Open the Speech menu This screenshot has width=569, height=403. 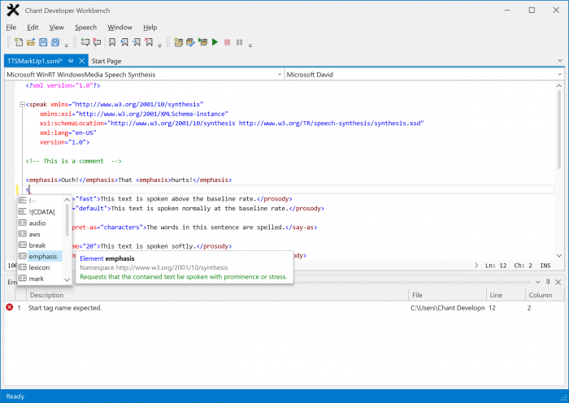[x=85, y=27]
